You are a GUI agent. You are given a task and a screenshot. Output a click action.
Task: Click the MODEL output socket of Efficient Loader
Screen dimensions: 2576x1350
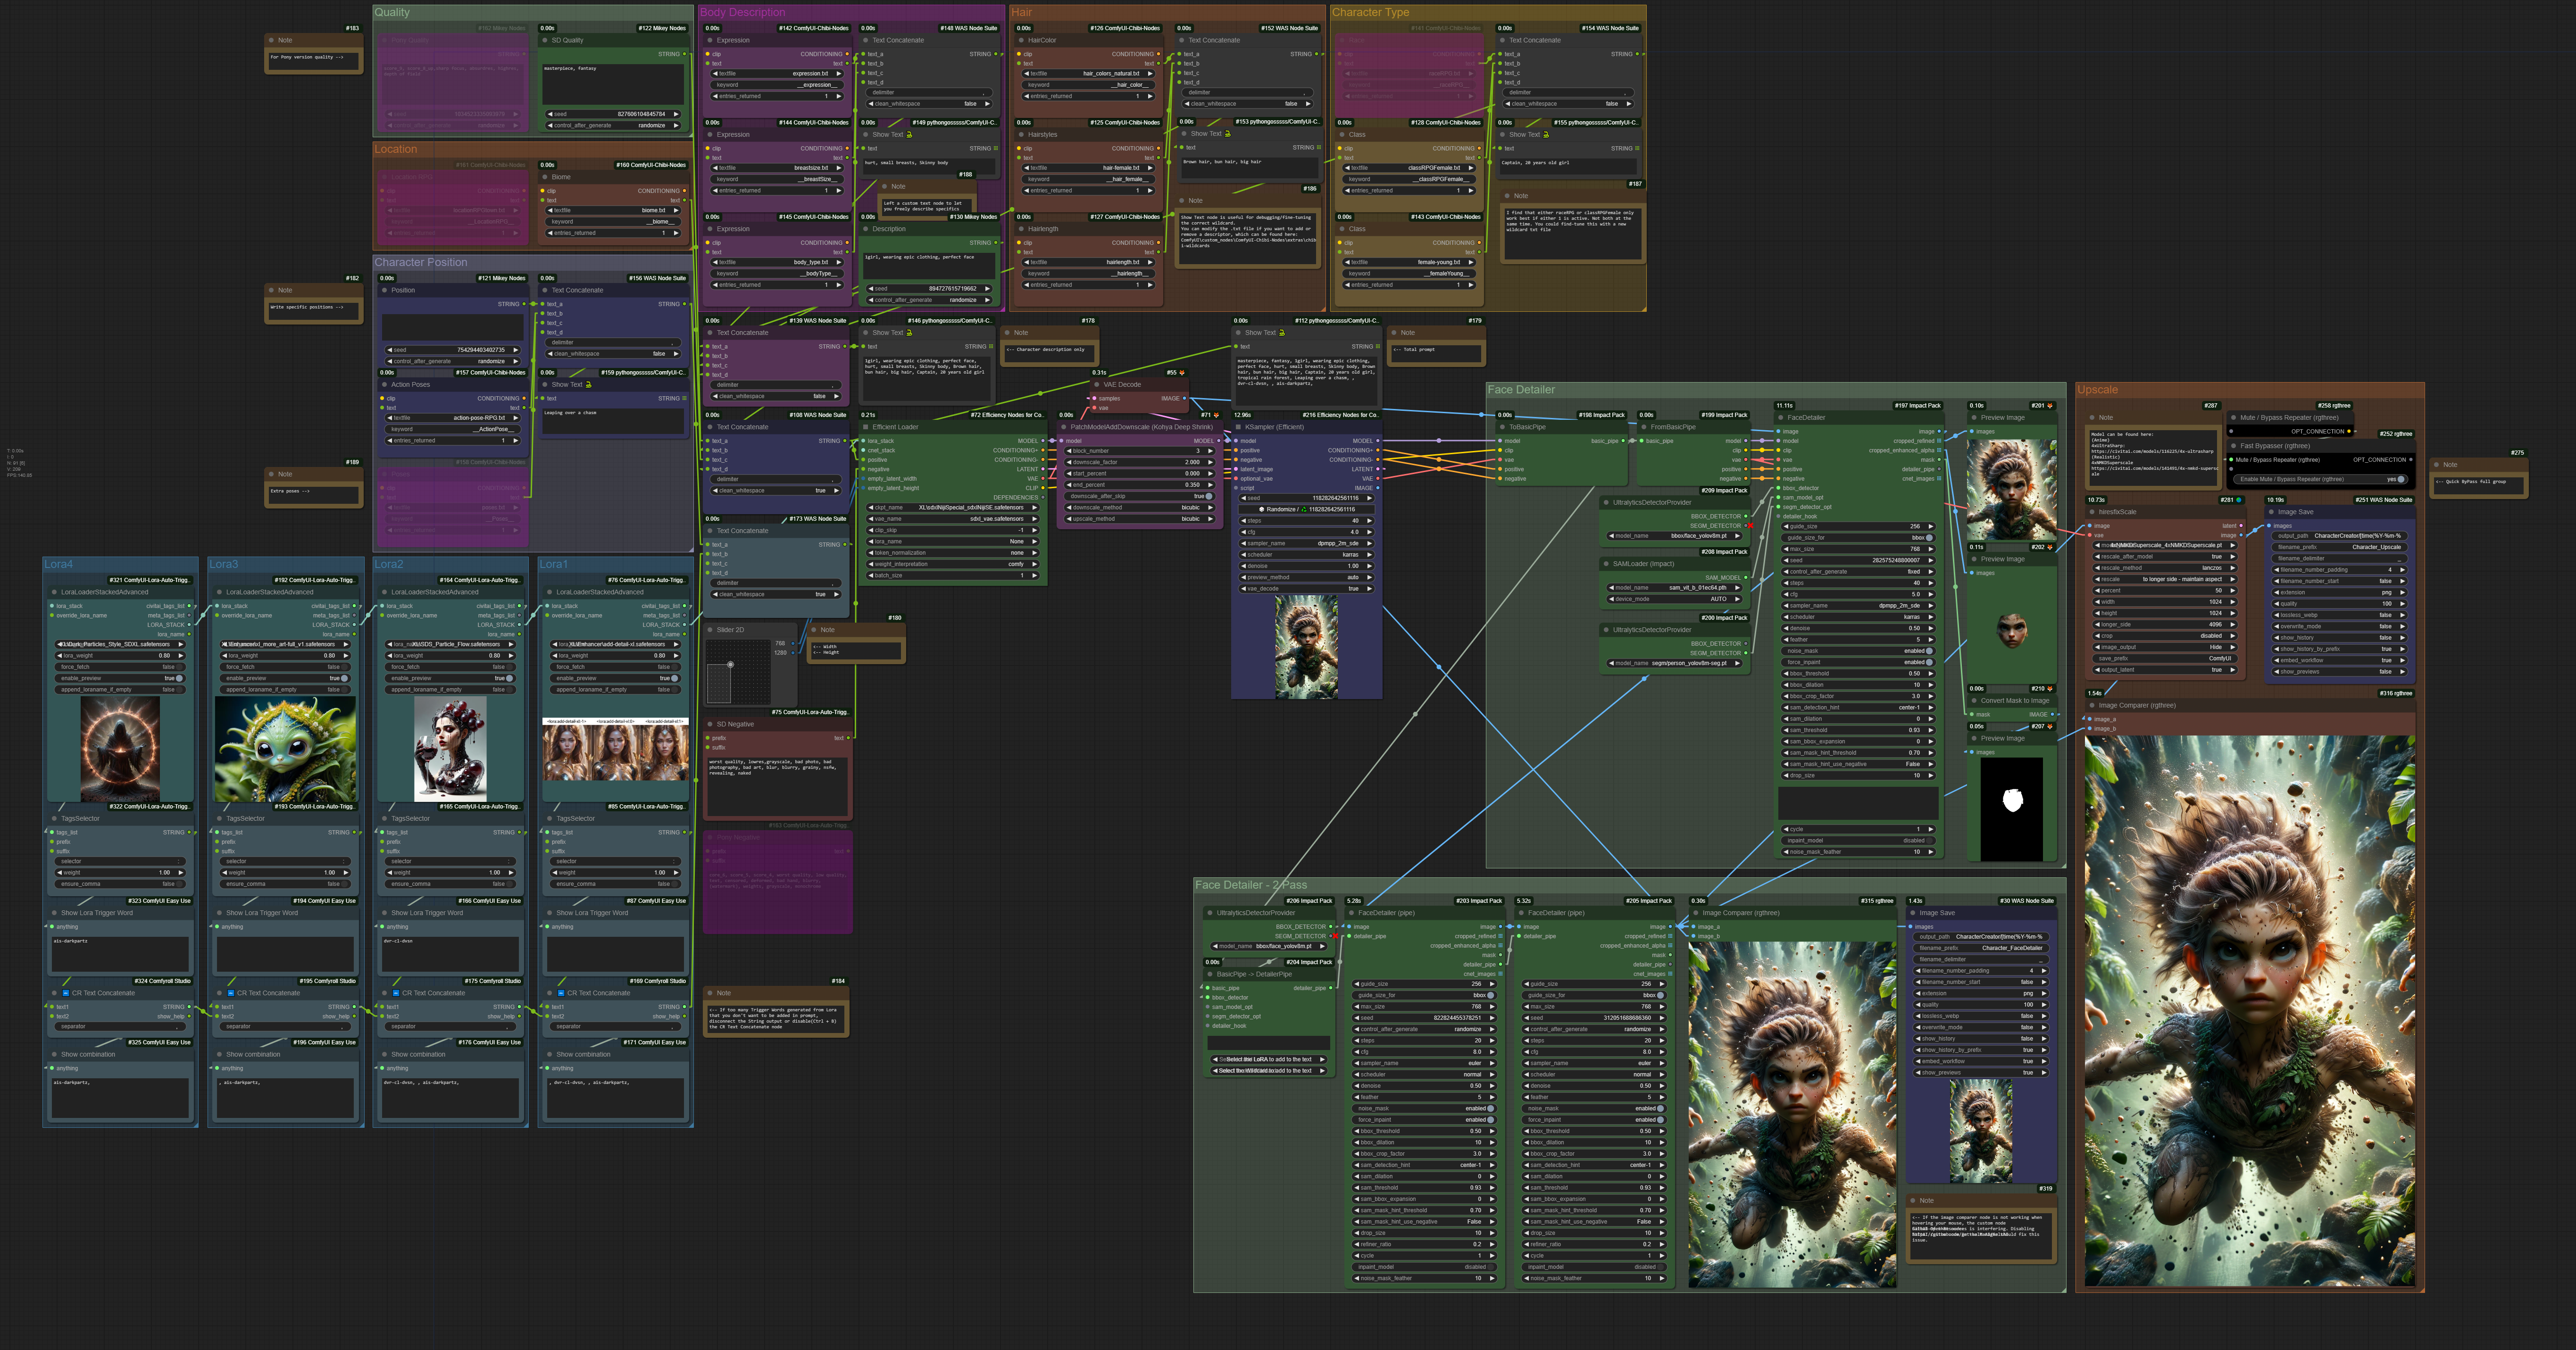[1043, 441]
